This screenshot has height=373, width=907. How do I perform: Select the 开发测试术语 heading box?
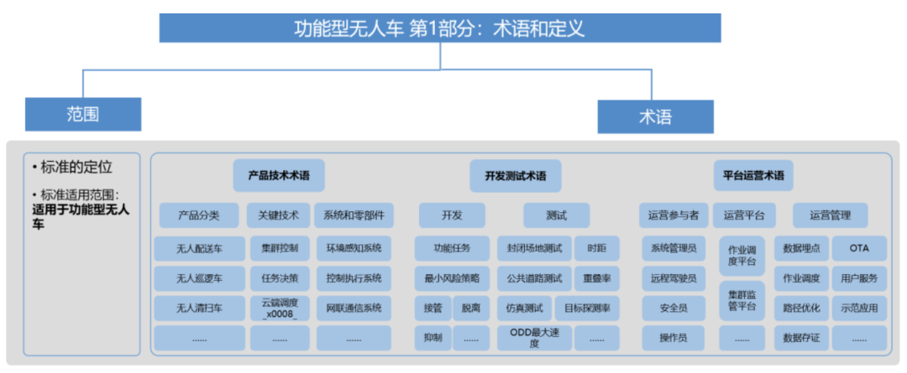(516, 175)
